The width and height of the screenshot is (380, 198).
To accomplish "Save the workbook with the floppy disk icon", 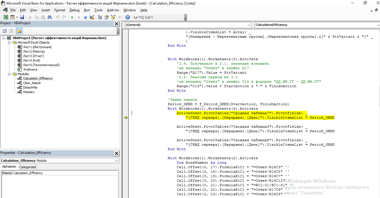I will coord(22,17).
